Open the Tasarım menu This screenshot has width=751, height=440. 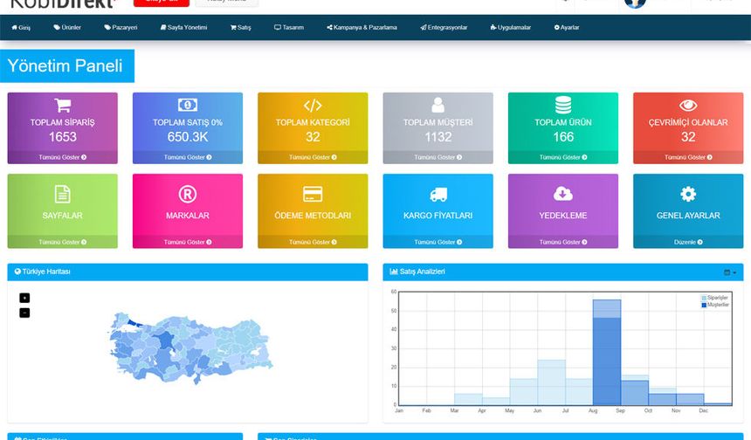[289, 27]
